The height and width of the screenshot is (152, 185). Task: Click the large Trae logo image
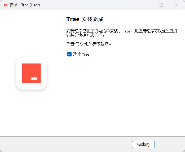(31, 73)
